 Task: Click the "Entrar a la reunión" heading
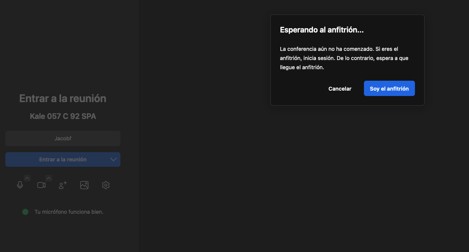[63, 99]
